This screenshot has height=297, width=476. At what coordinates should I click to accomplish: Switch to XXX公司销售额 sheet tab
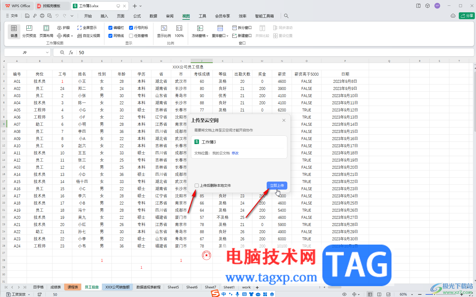tap(118, 287)
